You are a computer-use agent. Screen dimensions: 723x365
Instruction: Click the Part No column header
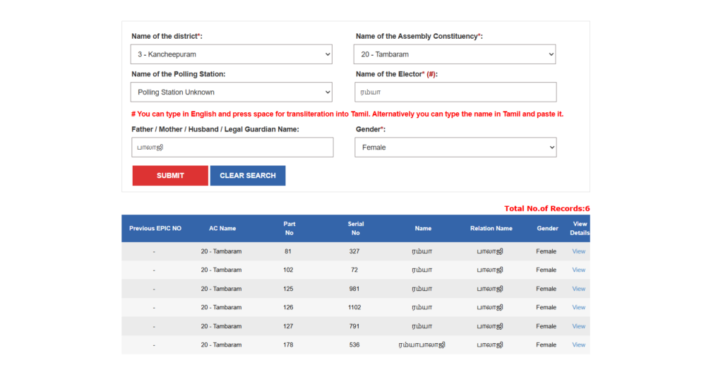(x=289, y=228)
